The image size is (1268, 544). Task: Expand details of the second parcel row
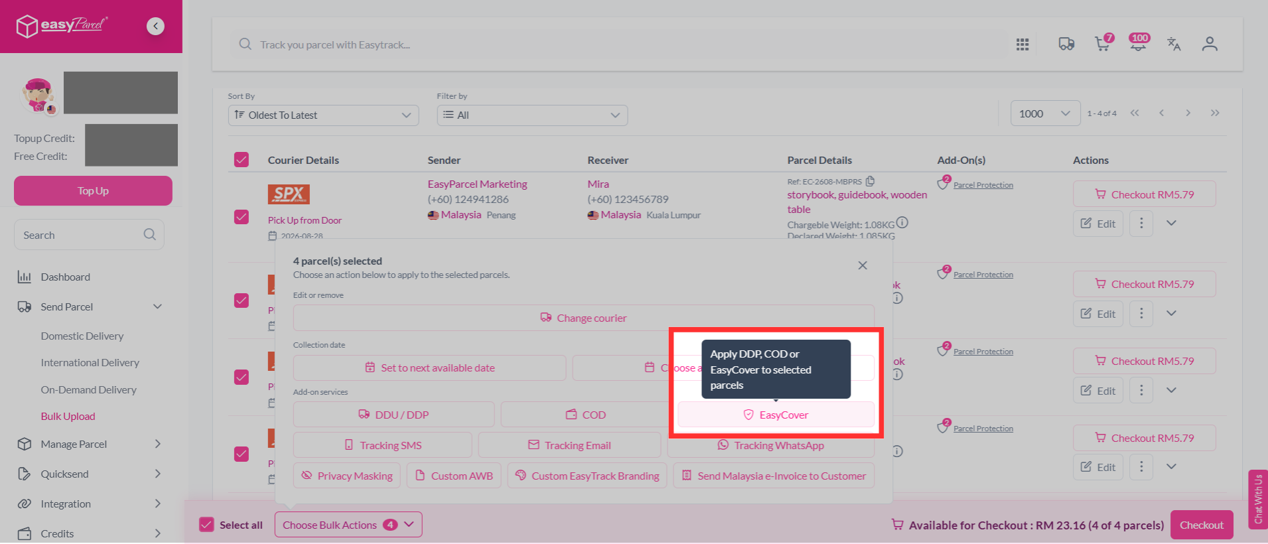click(1171, 313)
